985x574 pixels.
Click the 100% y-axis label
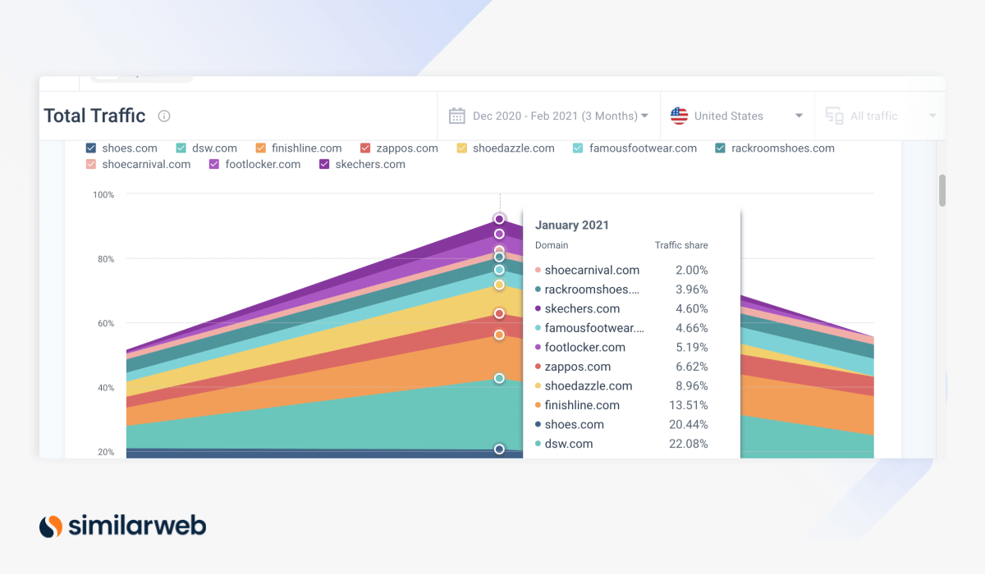(103, 194)
